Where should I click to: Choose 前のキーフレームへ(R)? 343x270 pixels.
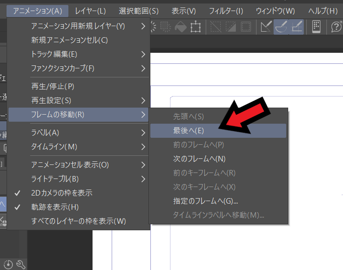(218, 173)
